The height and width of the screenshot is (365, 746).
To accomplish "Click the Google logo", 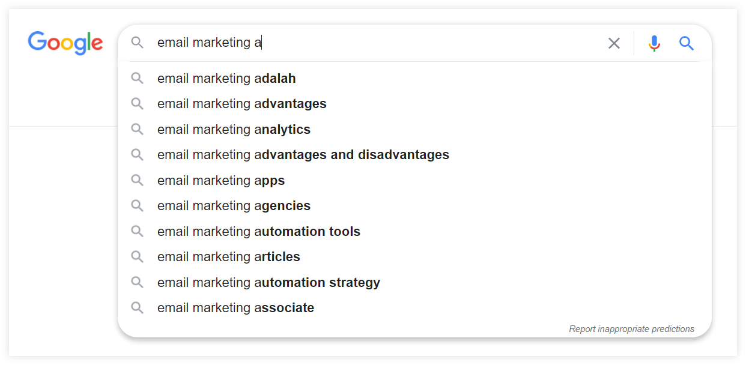I will 65,42.
